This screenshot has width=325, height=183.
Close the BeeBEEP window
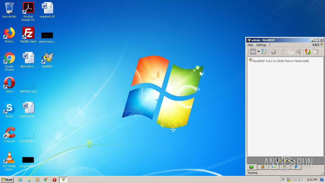[x=321, y=40]
